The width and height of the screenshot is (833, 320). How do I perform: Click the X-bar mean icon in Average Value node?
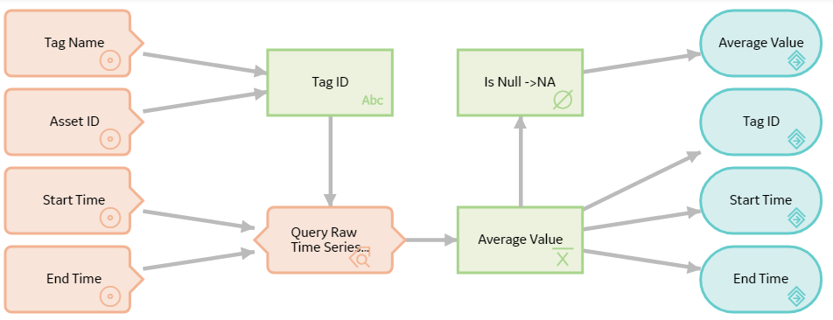pos(563,257)
